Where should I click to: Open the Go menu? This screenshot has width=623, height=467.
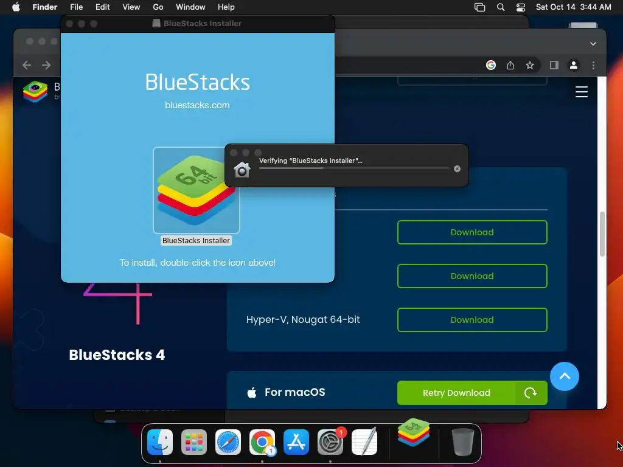click(x=158, y=7)
